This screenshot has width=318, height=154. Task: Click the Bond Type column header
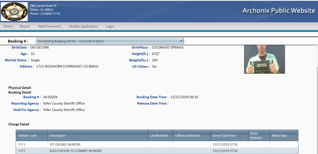point(279,136)
